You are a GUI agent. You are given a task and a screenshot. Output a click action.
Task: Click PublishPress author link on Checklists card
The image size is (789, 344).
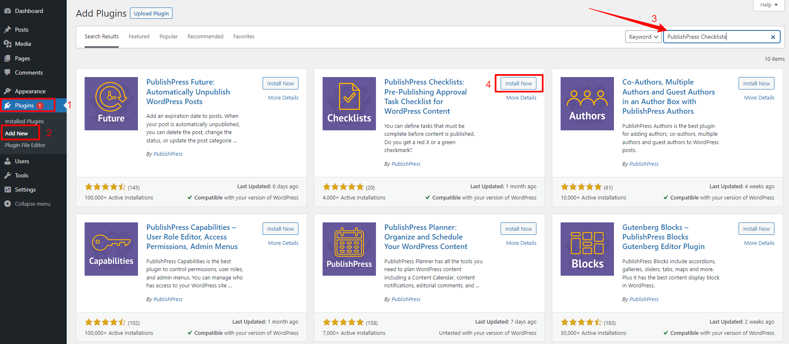(x=406, y=164)
